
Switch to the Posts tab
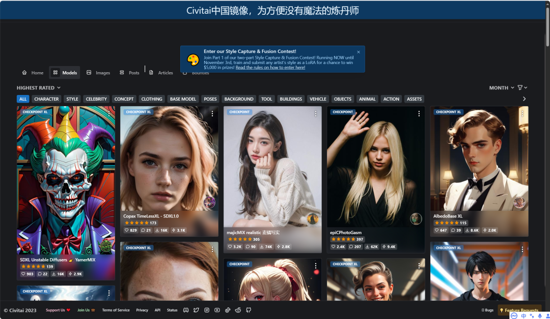pyautogui.click(x=130, y=73)
